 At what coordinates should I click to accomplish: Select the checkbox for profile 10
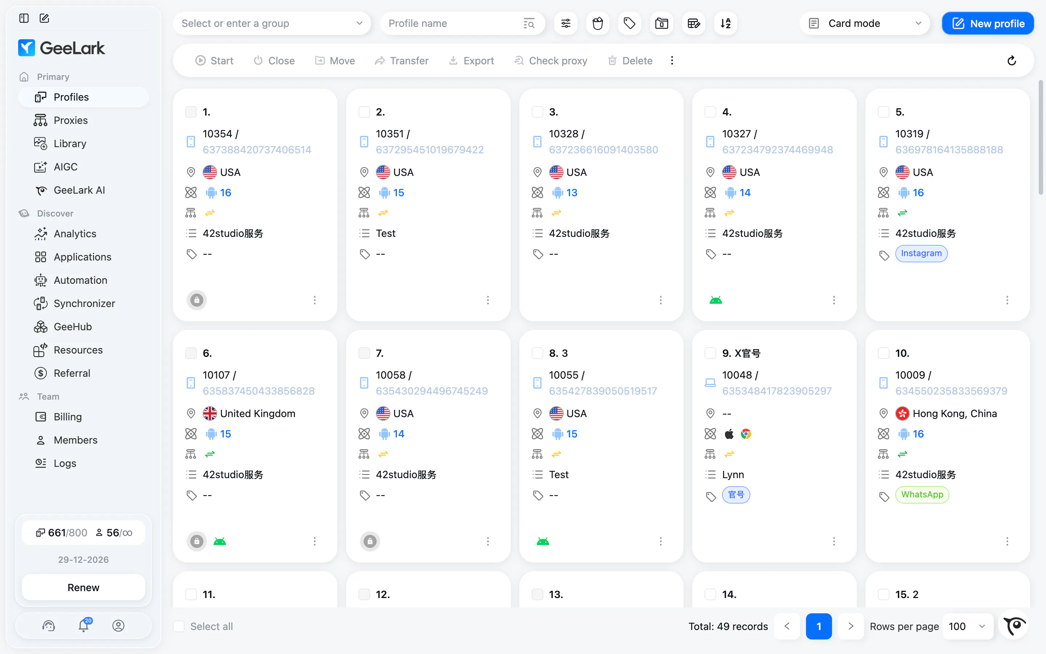(884, 354)
